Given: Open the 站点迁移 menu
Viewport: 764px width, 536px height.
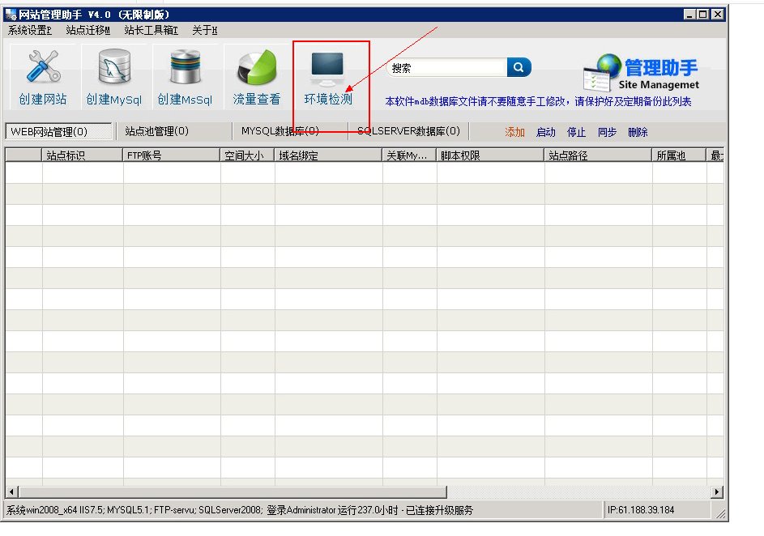Looking at the screenshot, I should click(87, 30).
